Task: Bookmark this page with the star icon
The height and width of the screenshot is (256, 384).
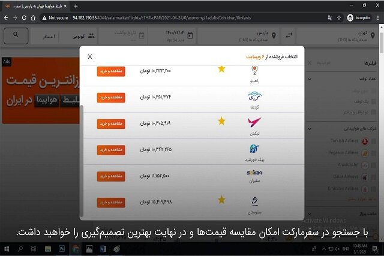Action: pyautogui.click(x=339, y=17)
